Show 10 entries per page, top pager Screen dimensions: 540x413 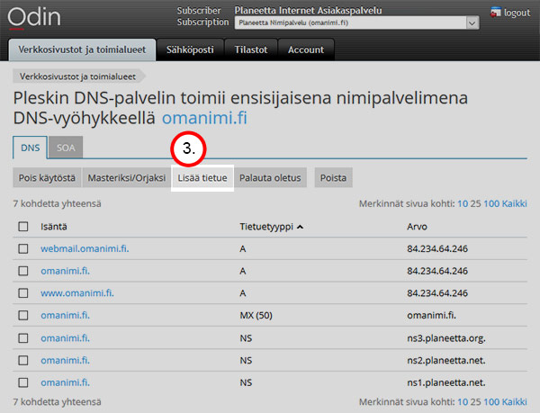[463, 203]
